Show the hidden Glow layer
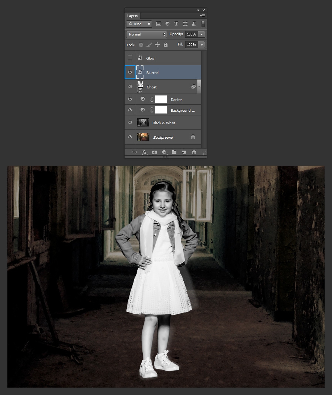Screen dimensions: 332x395 [130, 58]
